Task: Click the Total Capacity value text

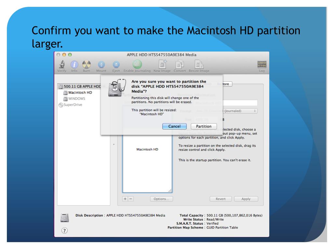Action: [x=234, y=215]
